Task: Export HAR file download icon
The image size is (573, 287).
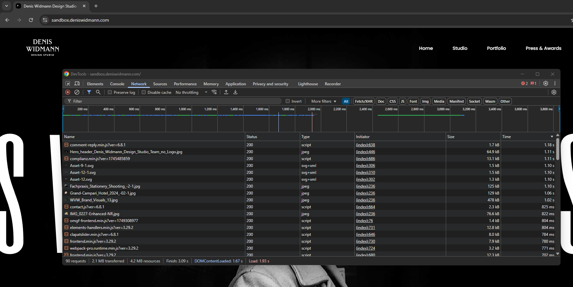Action: [x=235, y=92]
